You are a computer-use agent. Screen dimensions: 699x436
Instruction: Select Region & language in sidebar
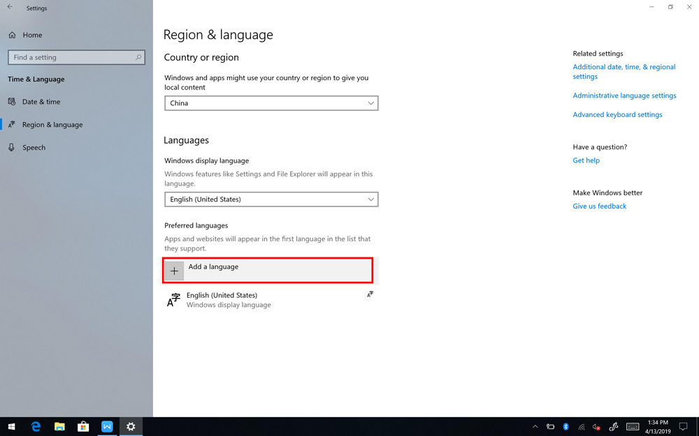pos(52,125)
